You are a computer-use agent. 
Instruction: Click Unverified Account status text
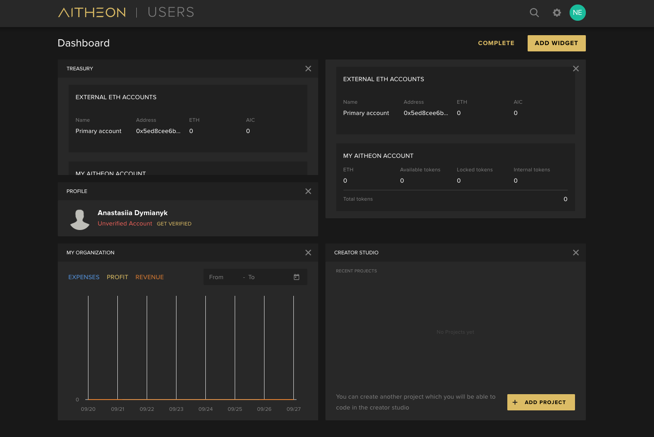125,224
